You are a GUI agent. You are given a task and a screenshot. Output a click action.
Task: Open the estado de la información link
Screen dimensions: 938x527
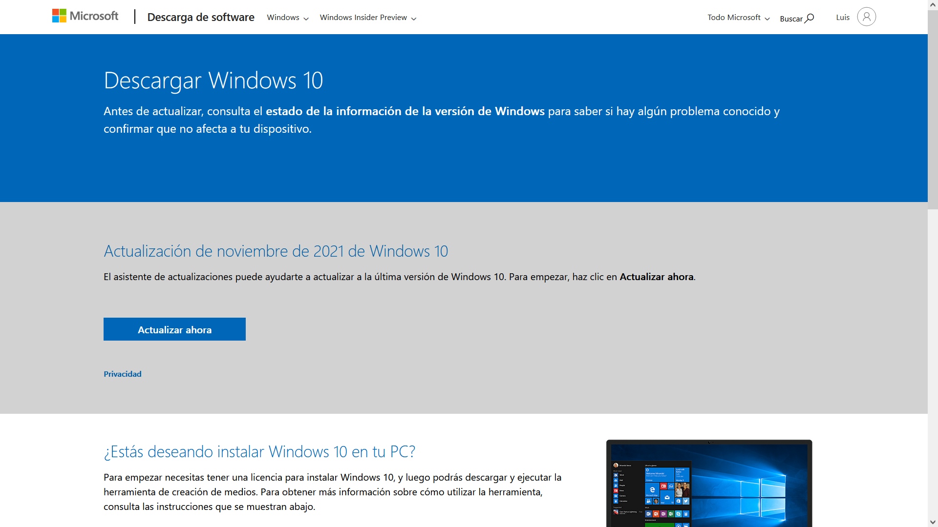point(405,111)
